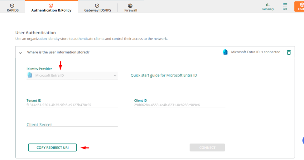
Task: Click 'Microsoft Entra ID is connected' status text
Action: tap(256, 52)
